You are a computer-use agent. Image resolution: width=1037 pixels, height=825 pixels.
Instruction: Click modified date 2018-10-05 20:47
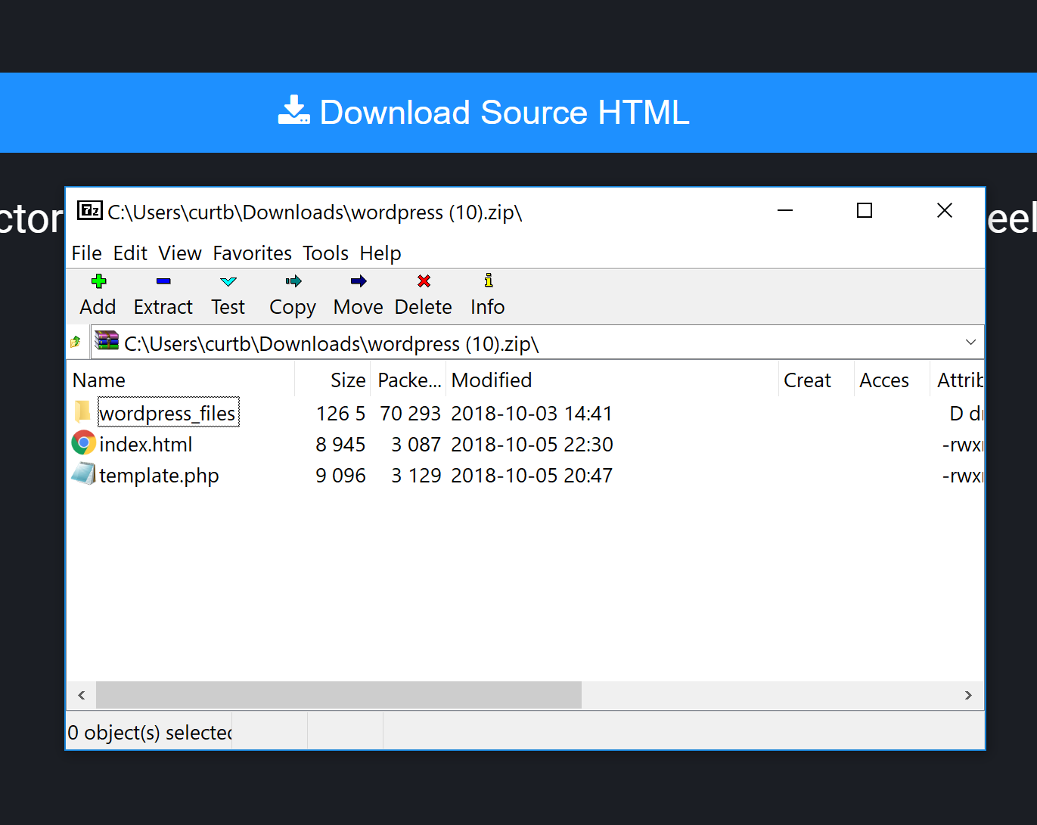coord(532,476)
